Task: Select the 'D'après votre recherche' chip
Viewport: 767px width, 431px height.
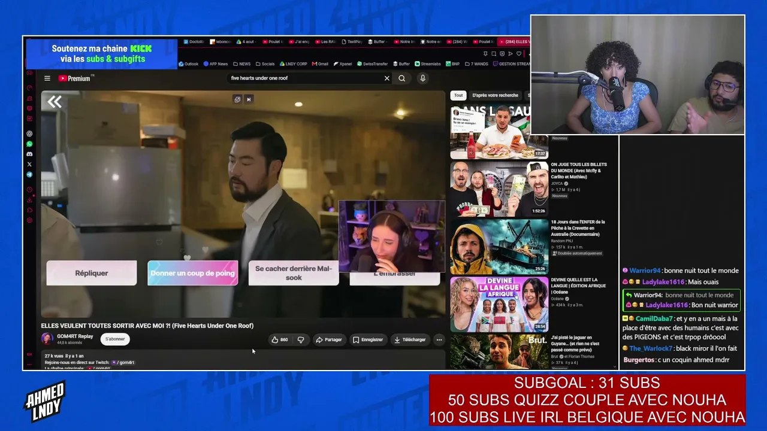Action: [x=495, y=95]
